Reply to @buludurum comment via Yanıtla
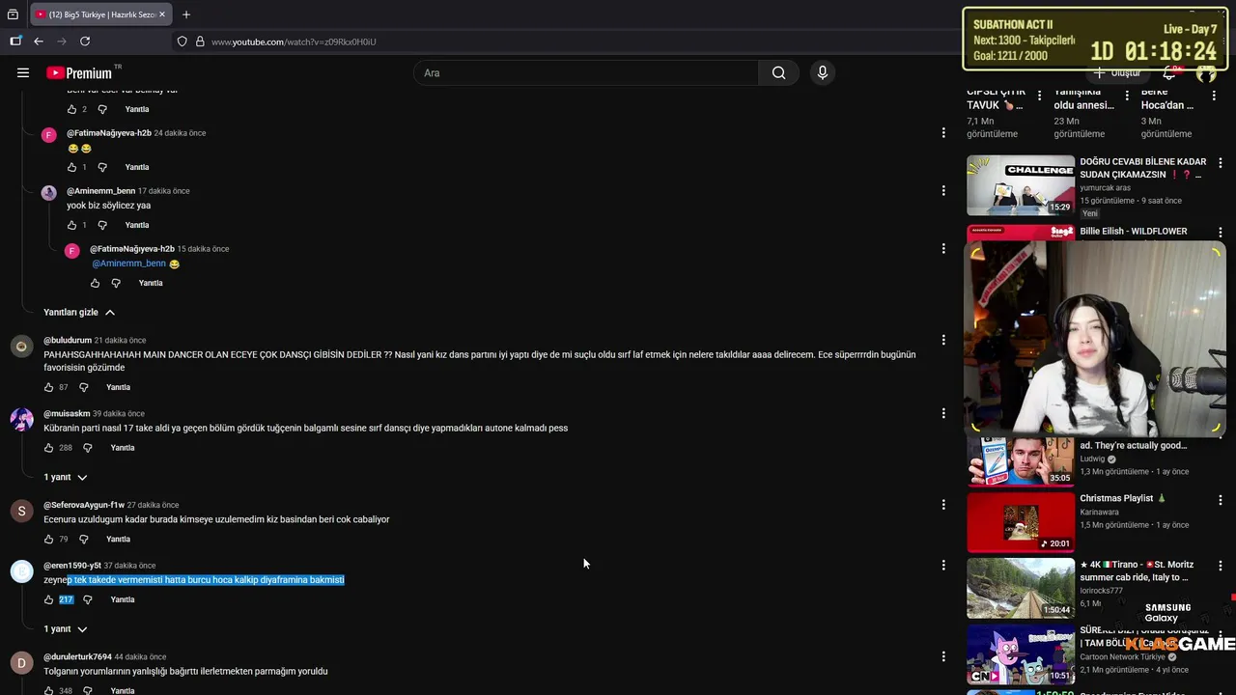1236x695 pixels. point(118,387)
